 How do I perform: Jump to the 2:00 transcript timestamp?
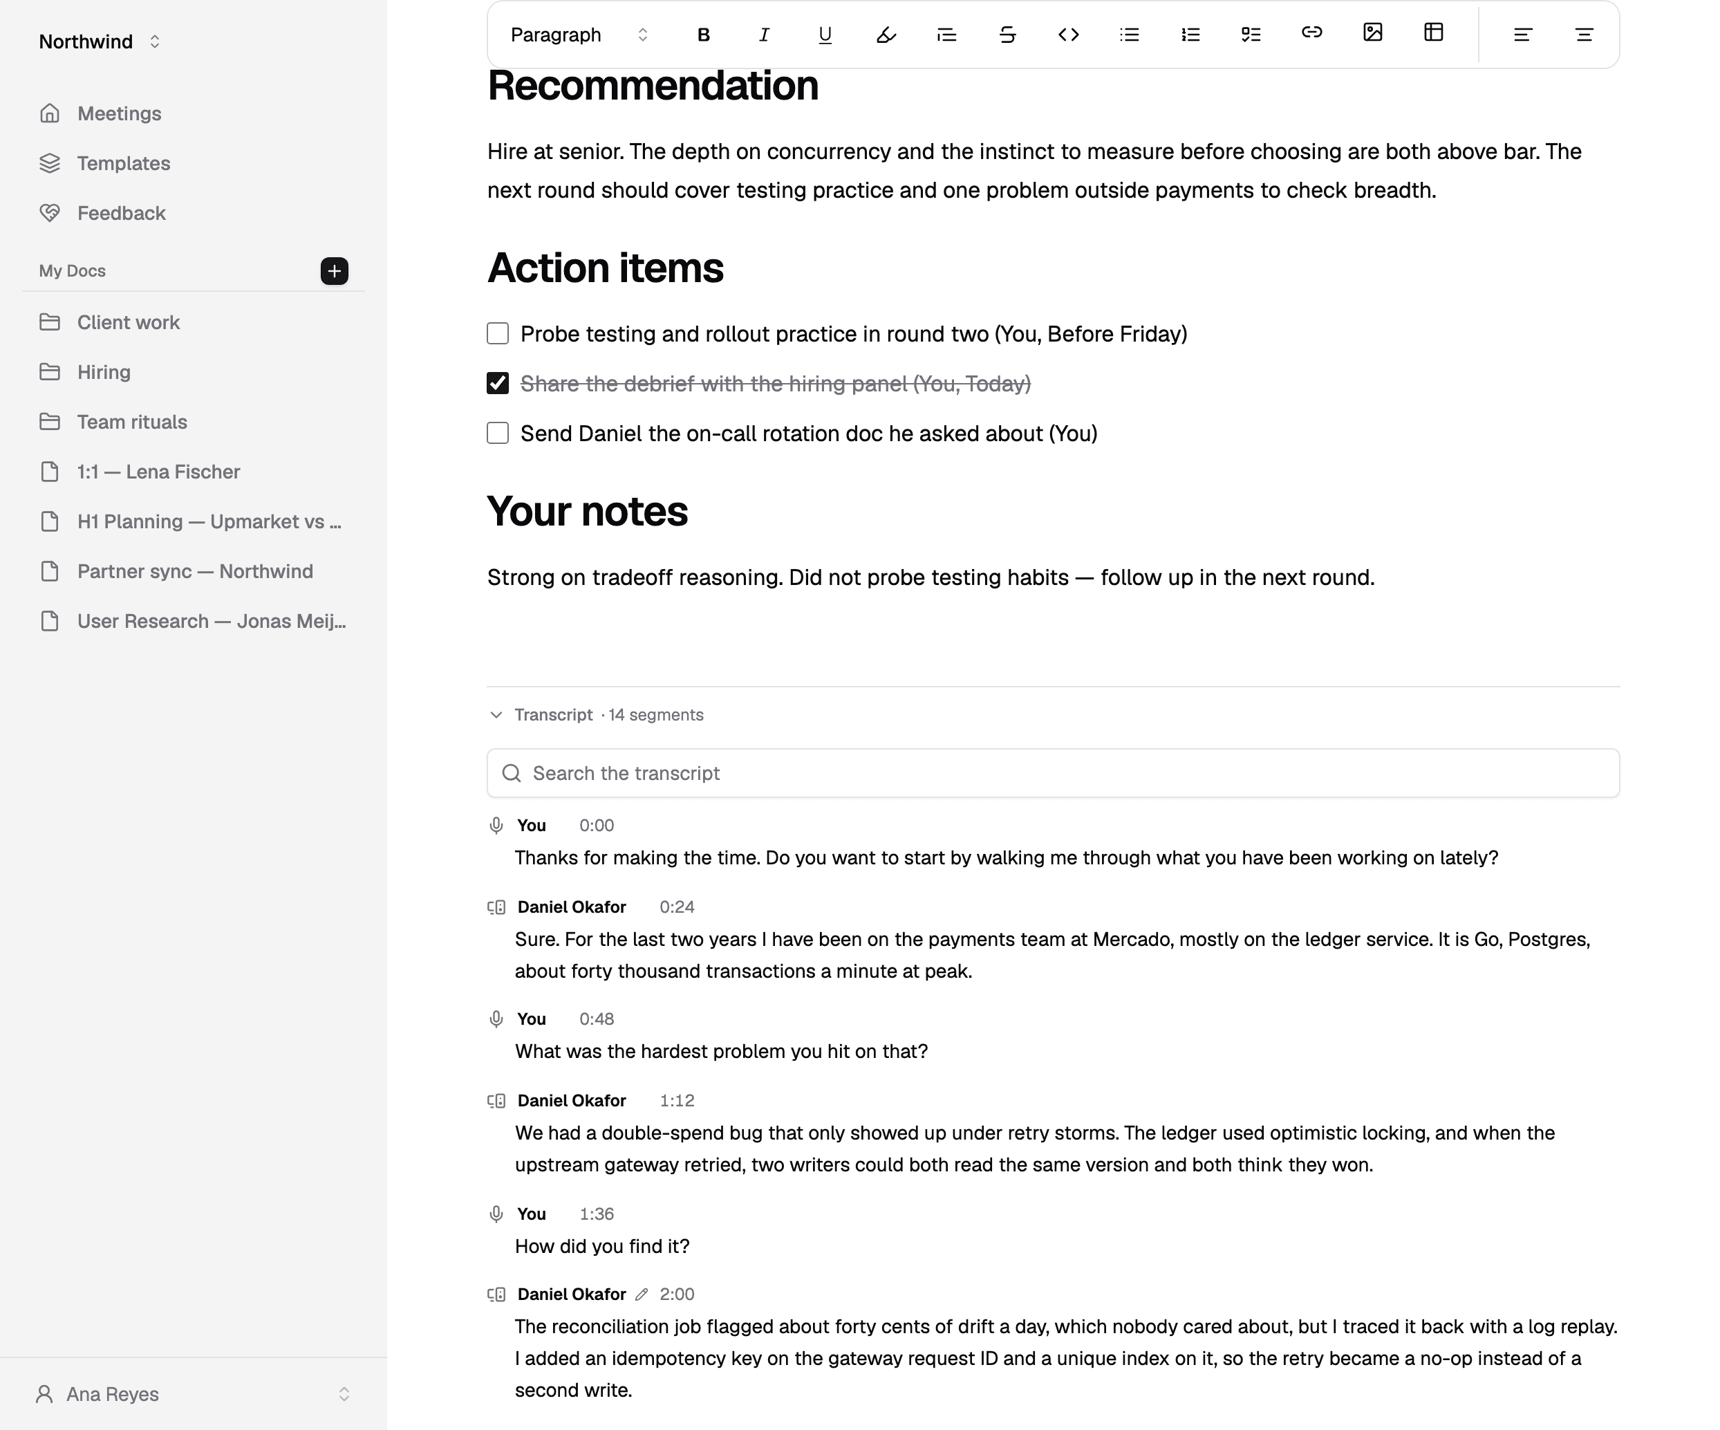[x=677, y=1294]
